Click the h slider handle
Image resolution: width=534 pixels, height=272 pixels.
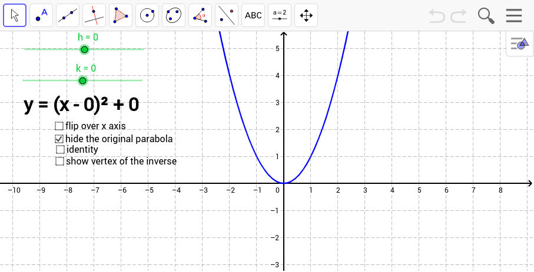84,49
